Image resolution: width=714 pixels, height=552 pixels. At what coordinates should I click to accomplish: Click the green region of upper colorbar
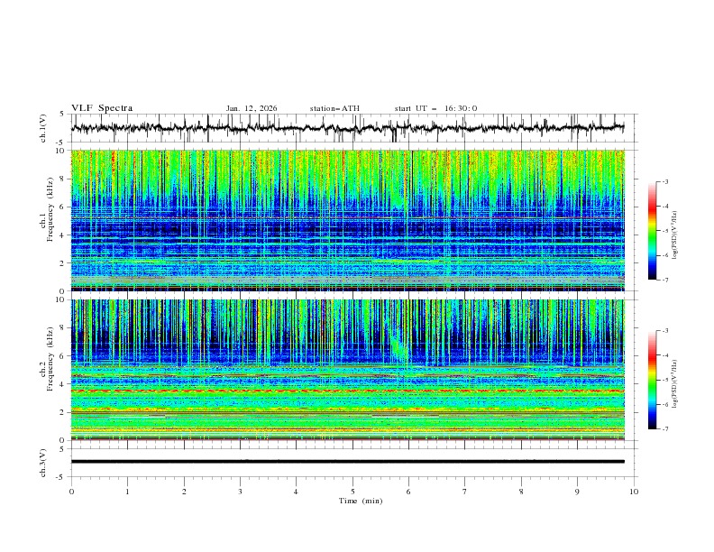pyautogui.click(x=652, y=239)
